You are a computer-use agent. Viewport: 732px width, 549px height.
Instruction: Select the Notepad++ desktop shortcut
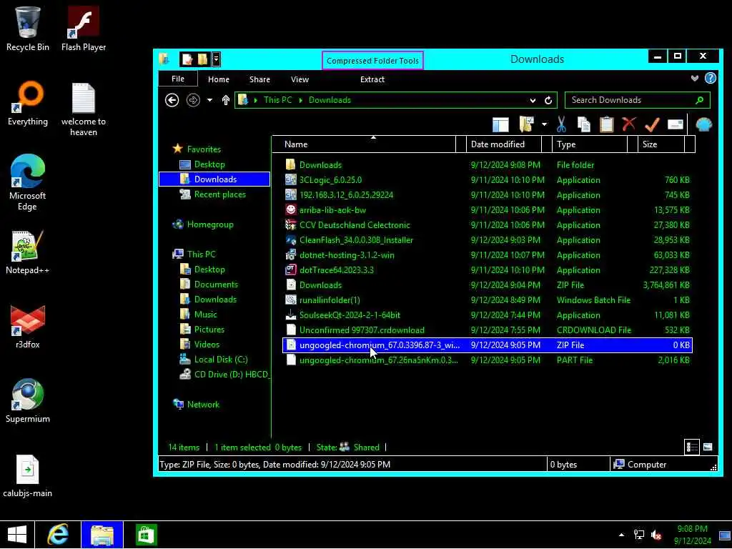coord(28,252)
